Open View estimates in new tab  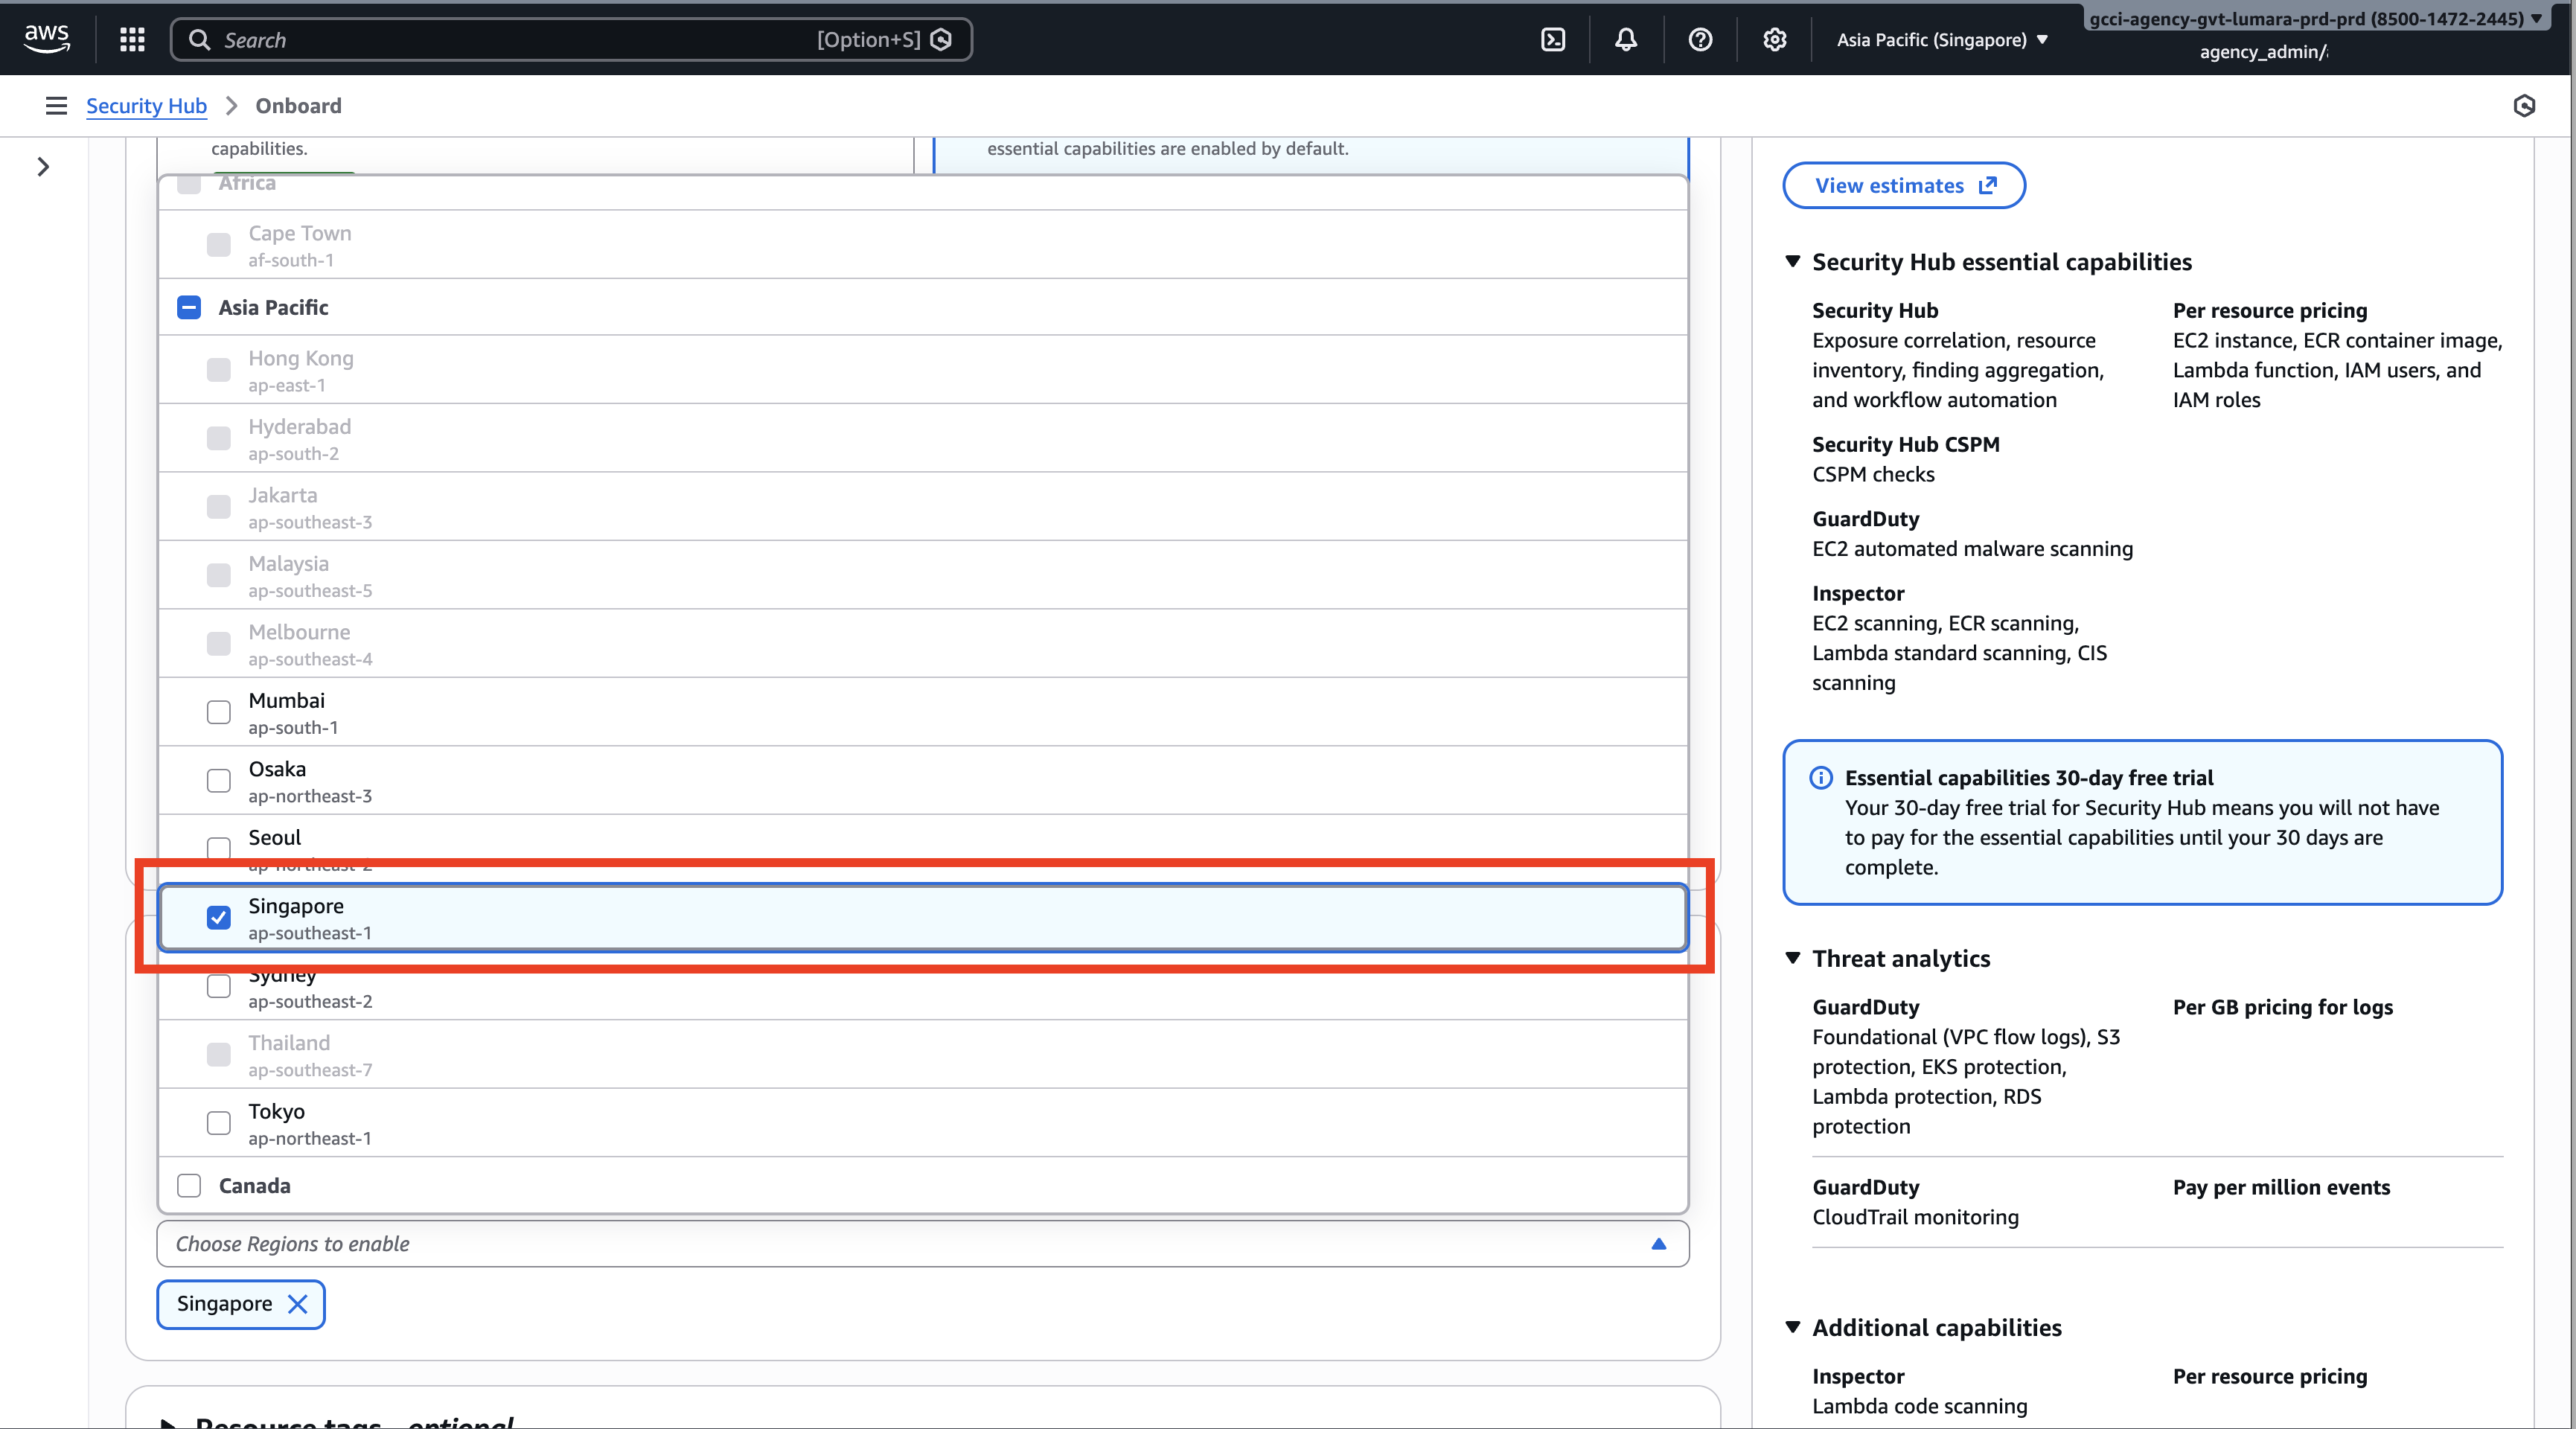[1904, 186]
